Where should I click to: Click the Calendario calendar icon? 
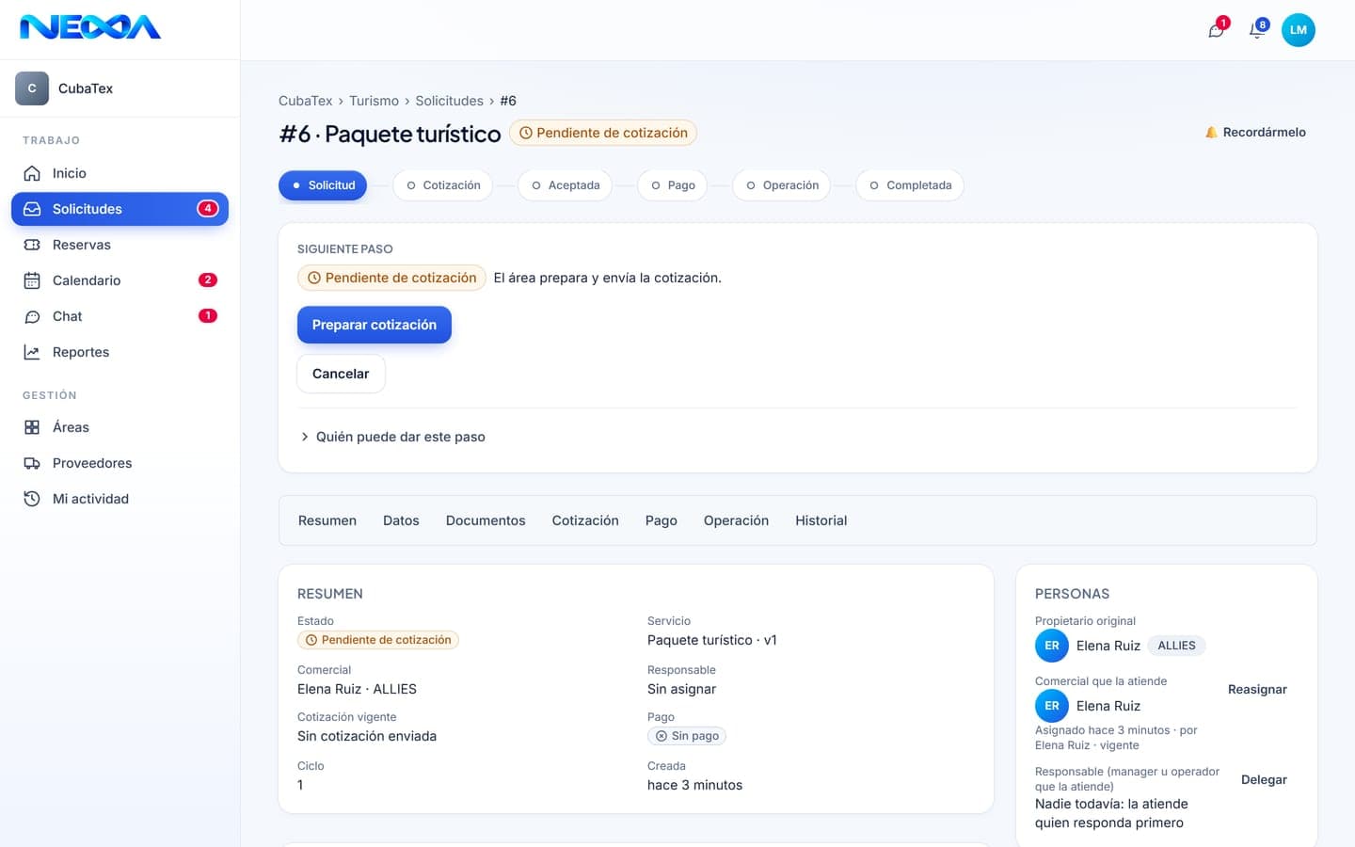tap(32, 280)
